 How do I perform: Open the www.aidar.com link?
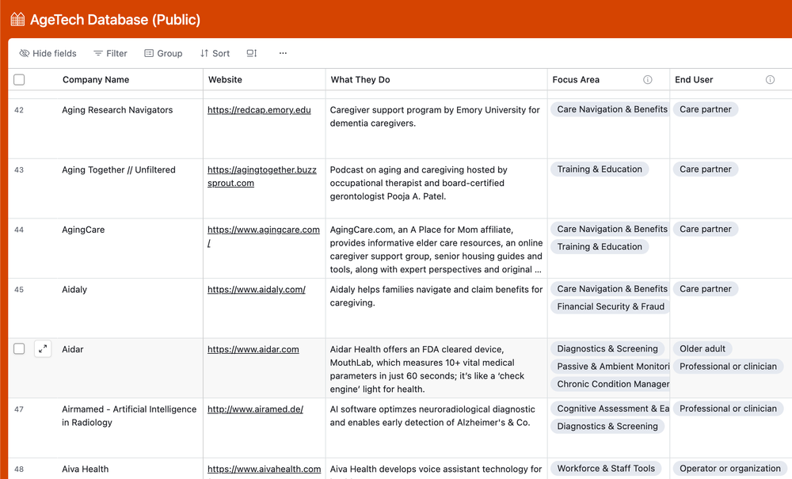pyautogui.click(x=253, y=349)
